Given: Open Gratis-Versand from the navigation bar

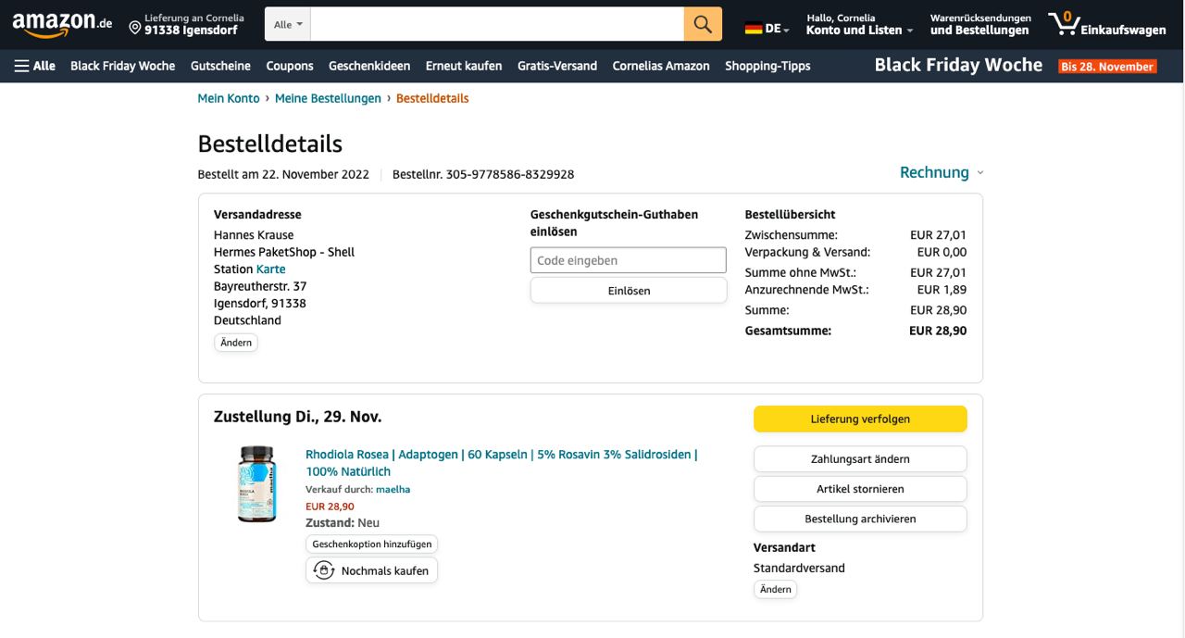Looking at the screenshot, I should (556, 66).
